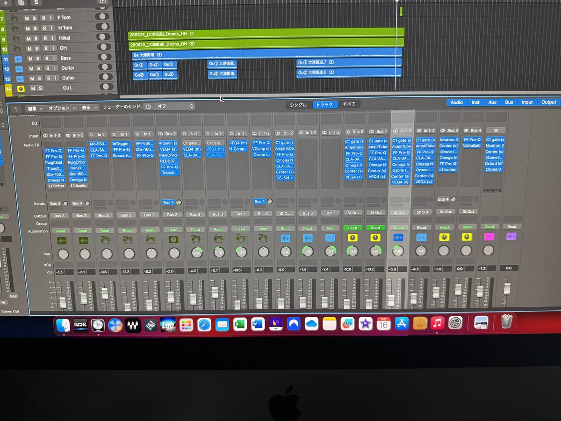This screenshot has width=561, height=421.
Task: Record-enable the H Tom track with R
Action: click(45, 29)
